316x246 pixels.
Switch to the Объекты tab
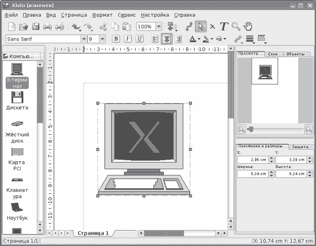[x=298, y=54]
